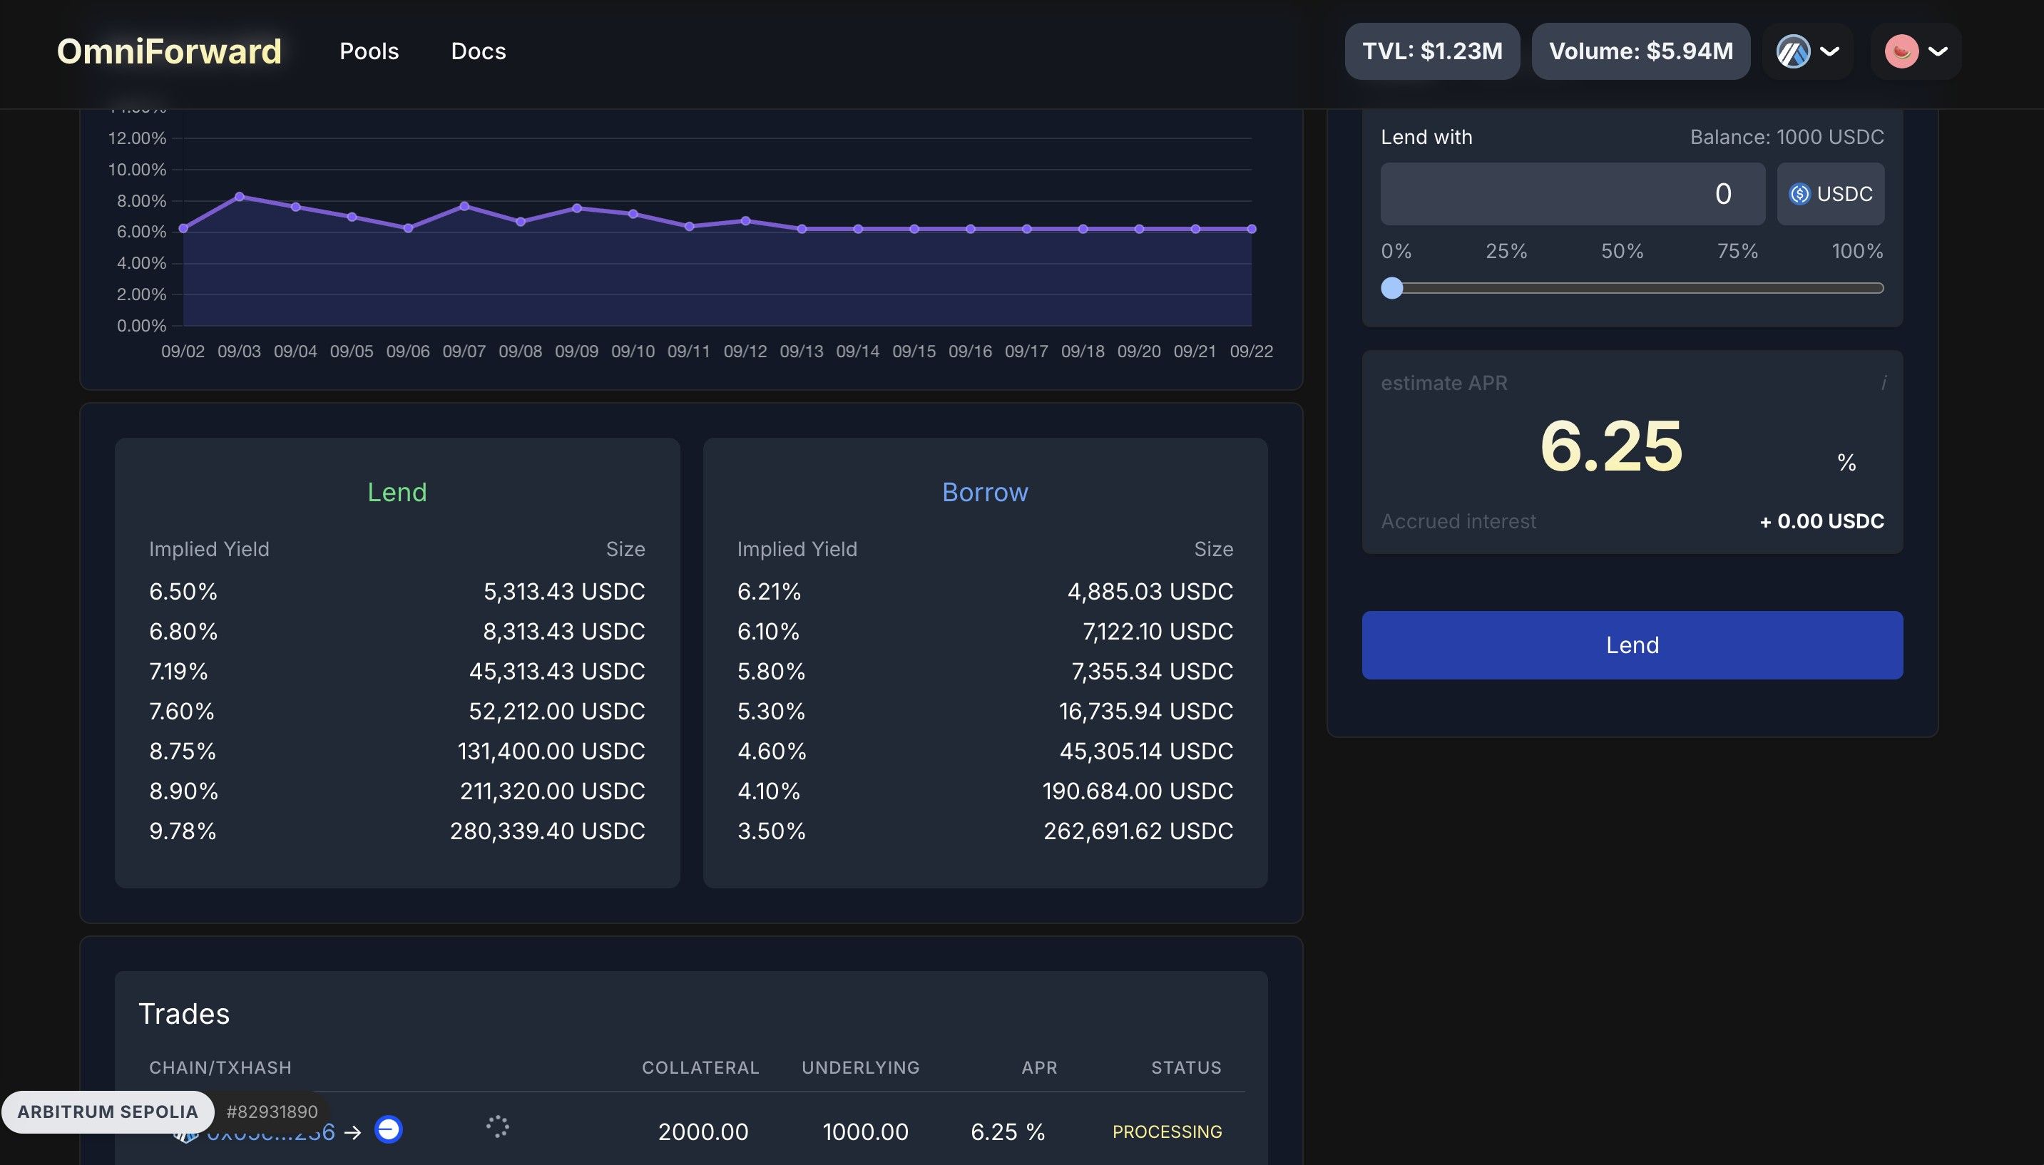Click the USDC coin icon
The width and height of the screenshot is (2044, 1165).
[x=1799, y=194]
